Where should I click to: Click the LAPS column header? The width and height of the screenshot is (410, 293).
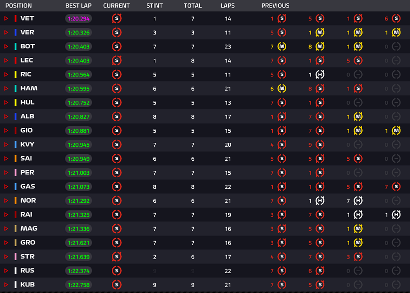[x=228, y=6]
